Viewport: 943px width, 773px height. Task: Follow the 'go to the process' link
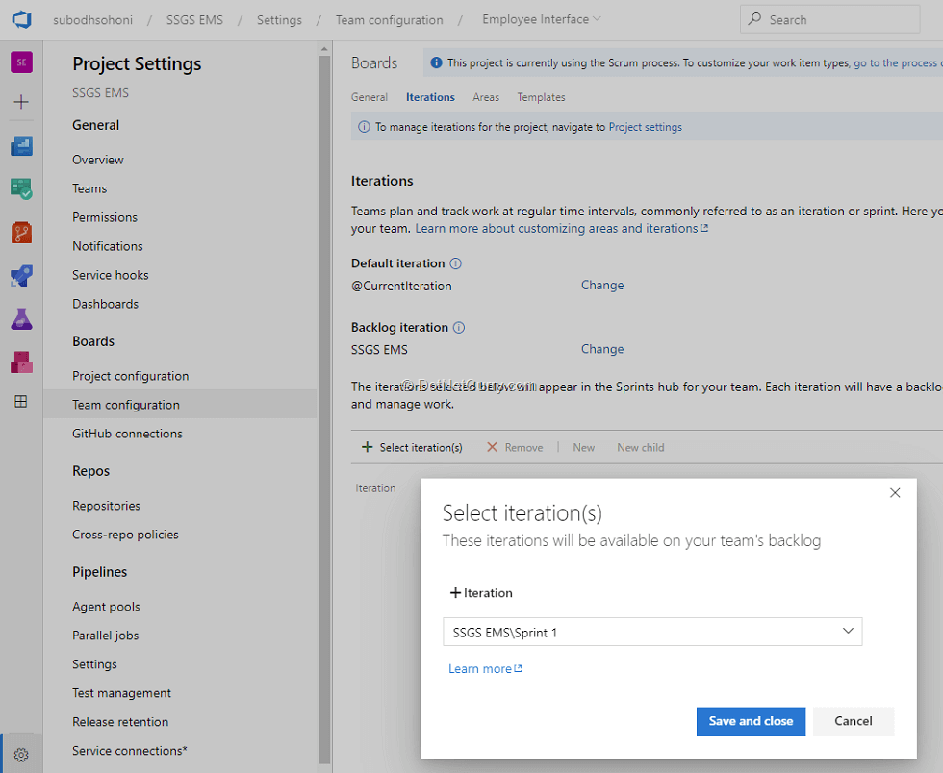(x=898, y=63)
